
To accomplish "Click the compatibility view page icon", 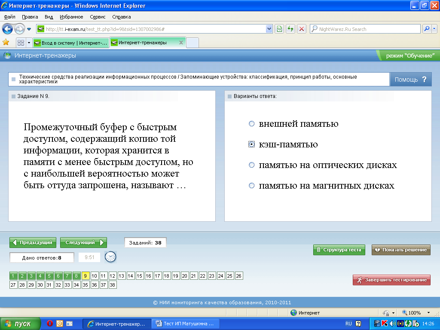I will coord(279,29).
